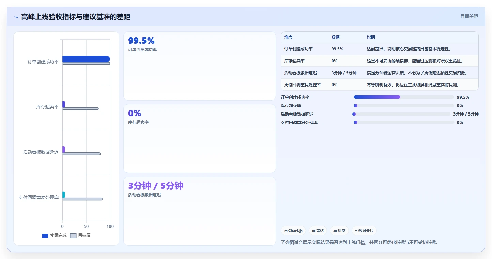Click the description starting 这是不可妥协的硬指标
The height and width of the screenshot is (259, 492).
(x=415, y=61)
